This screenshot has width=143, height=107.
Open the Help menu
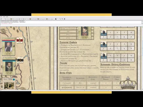point(7,17)
